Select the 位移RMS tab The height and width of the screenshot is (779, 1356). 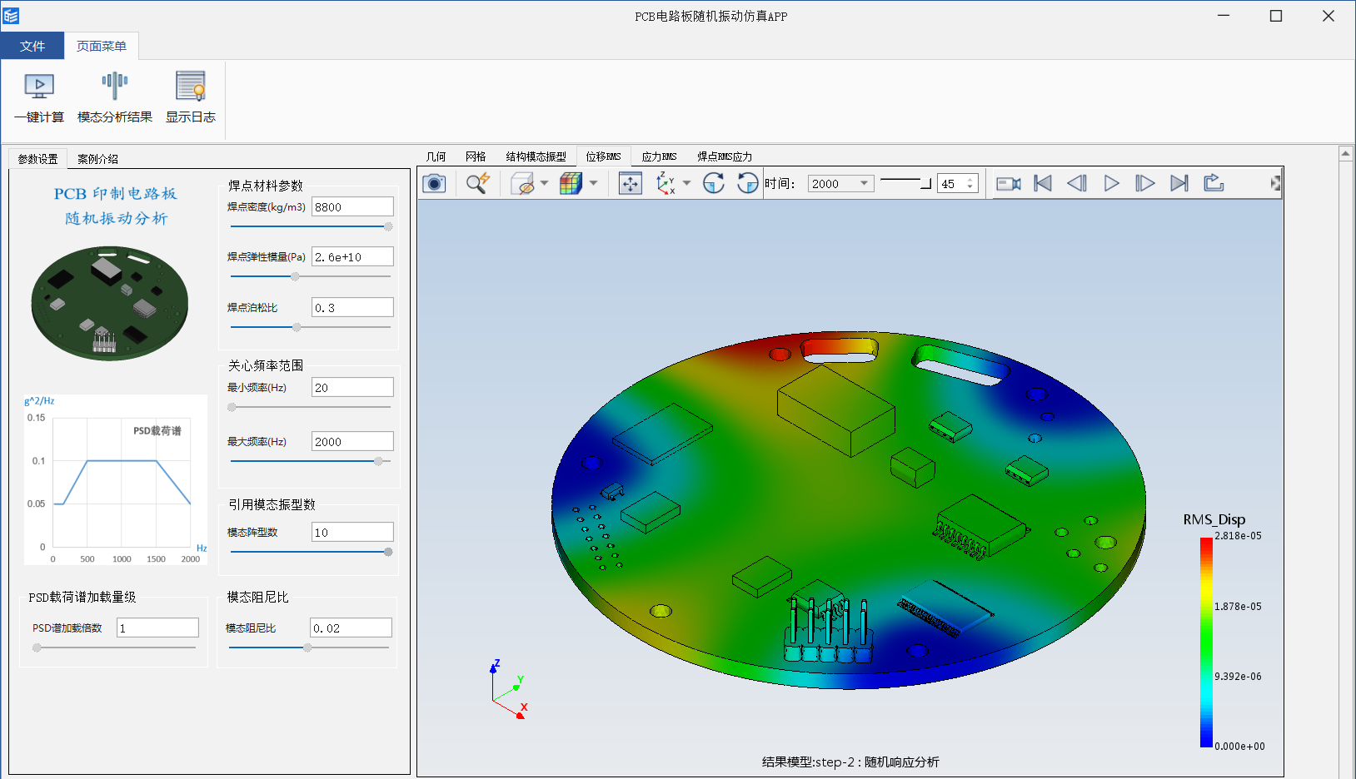pos(603,156)
